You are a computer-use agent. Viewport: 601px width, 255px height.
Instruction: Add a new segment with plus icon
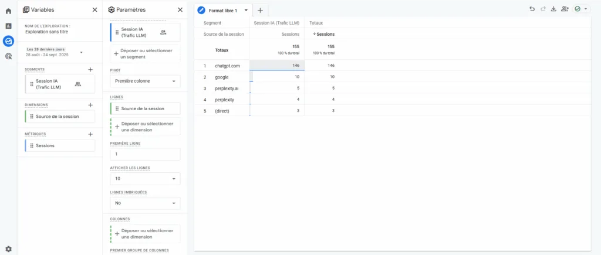pyautogui.click(x=90, y=69)
